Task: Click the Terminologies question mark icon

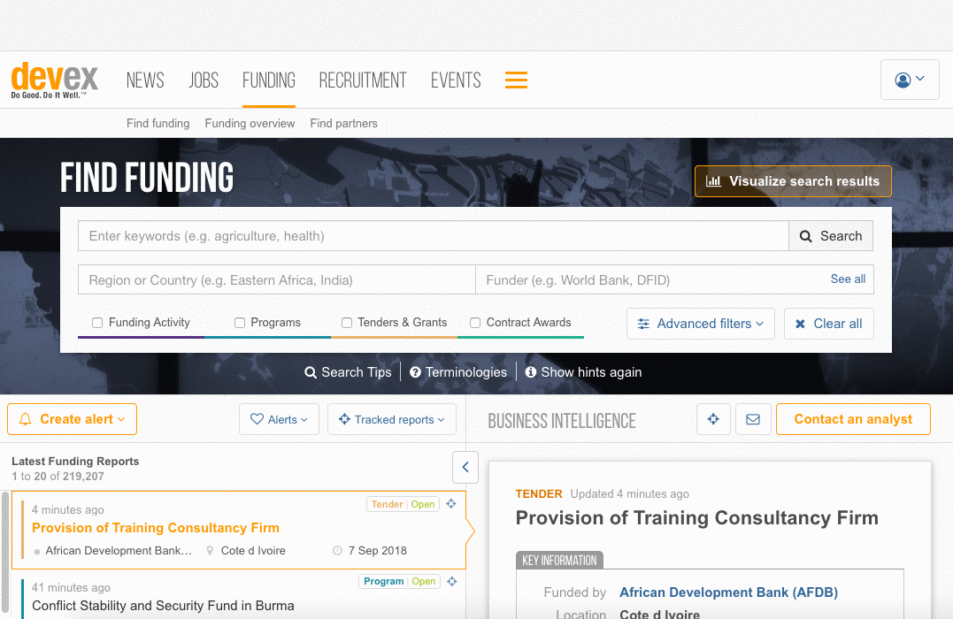Action: coord(415,372)
